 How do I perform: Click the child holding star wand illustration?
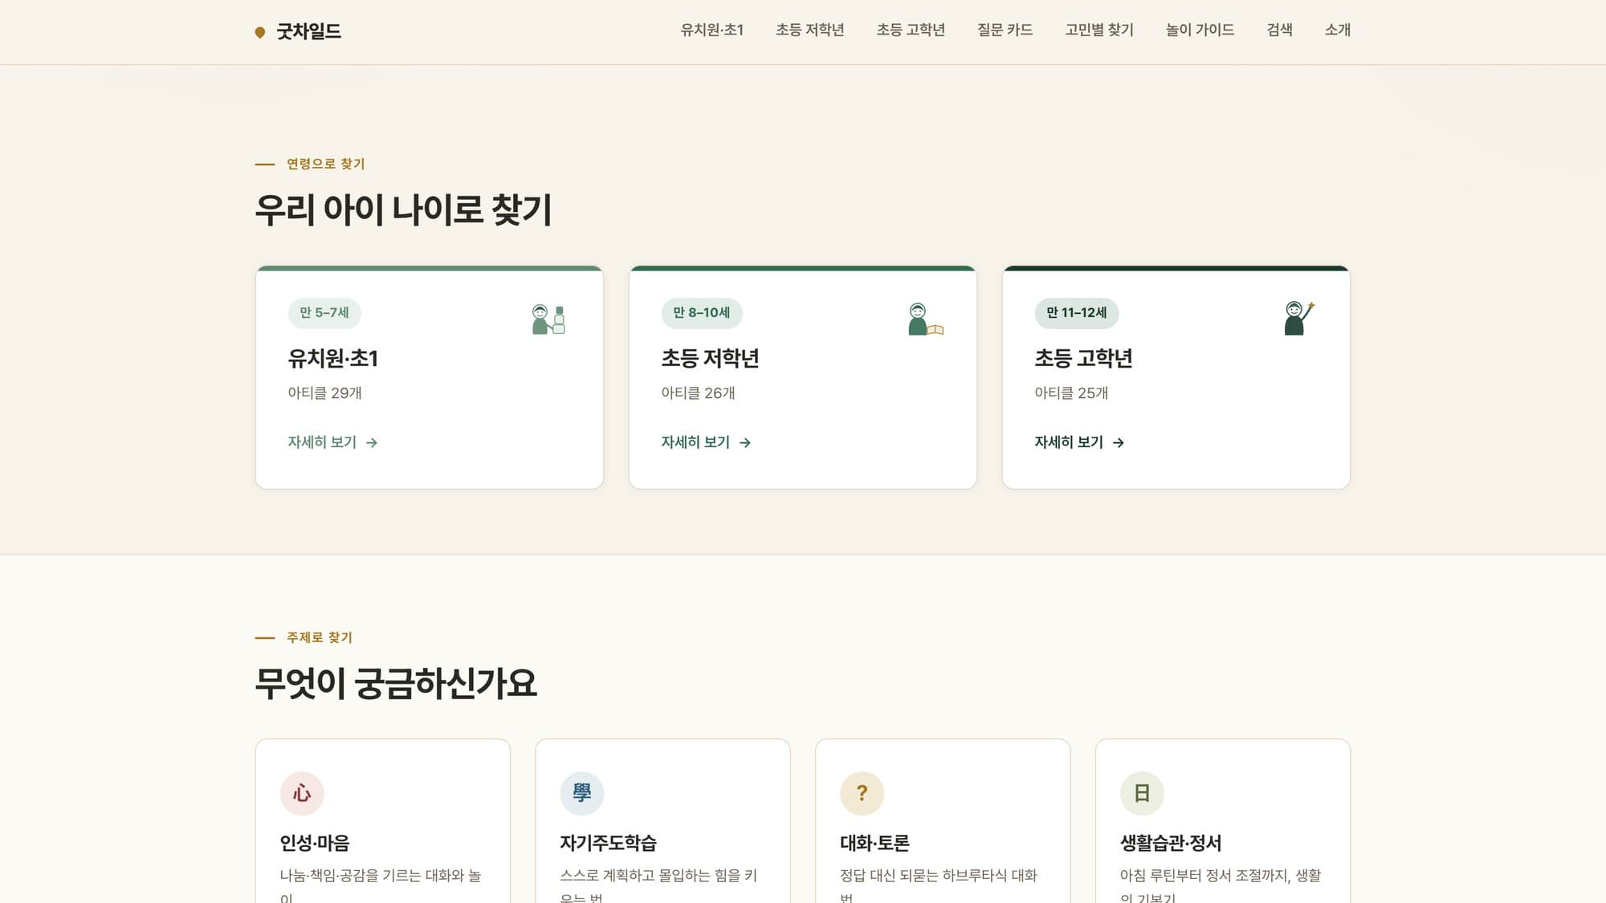[1298, 318]
